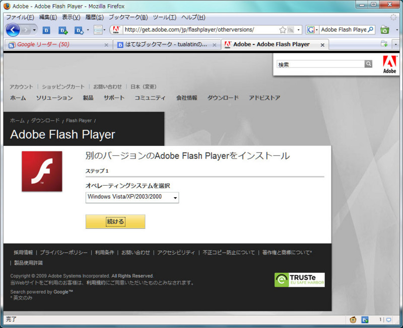Open the 履歴 menu
Image resolution: width=403 pixels, height=328 pixels.
pos(94,18)
